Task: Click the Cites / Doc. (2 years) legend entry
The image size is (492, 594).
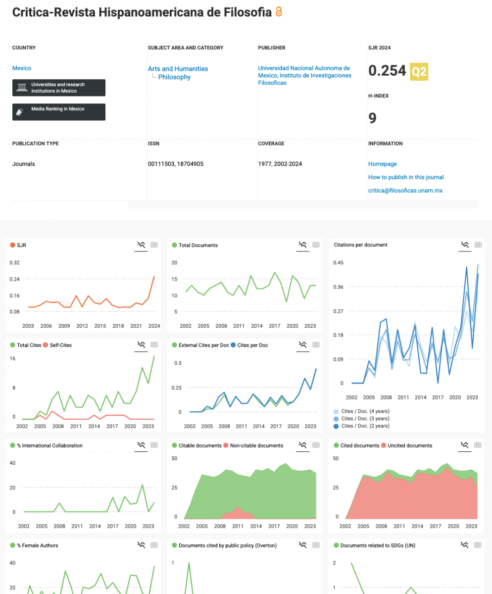Action: point(362,426)
